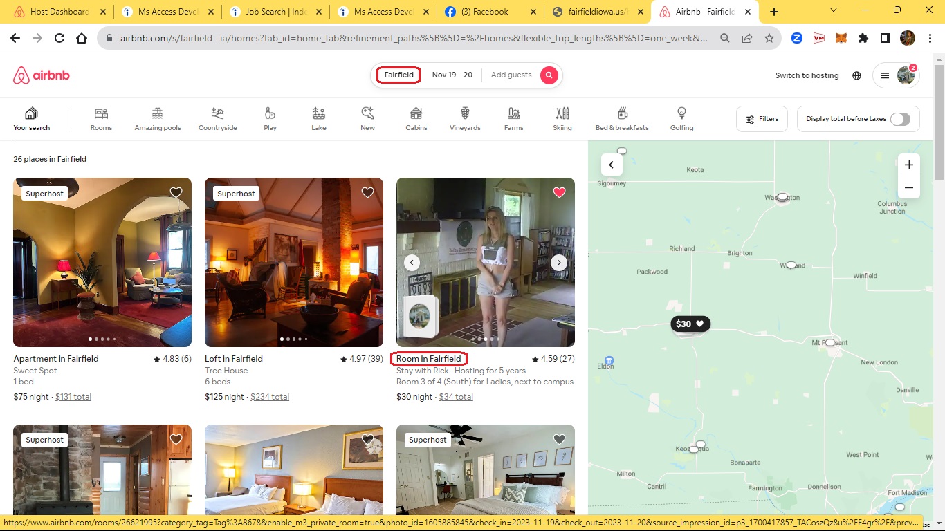The width and height of the screenshot is (945, 531).
Task: Click the red search magnifier button
Action: click(x=549, y=75)
